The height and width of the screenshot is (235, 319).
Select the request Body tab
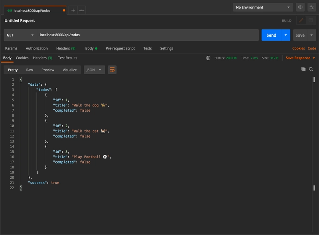[91, 48]
